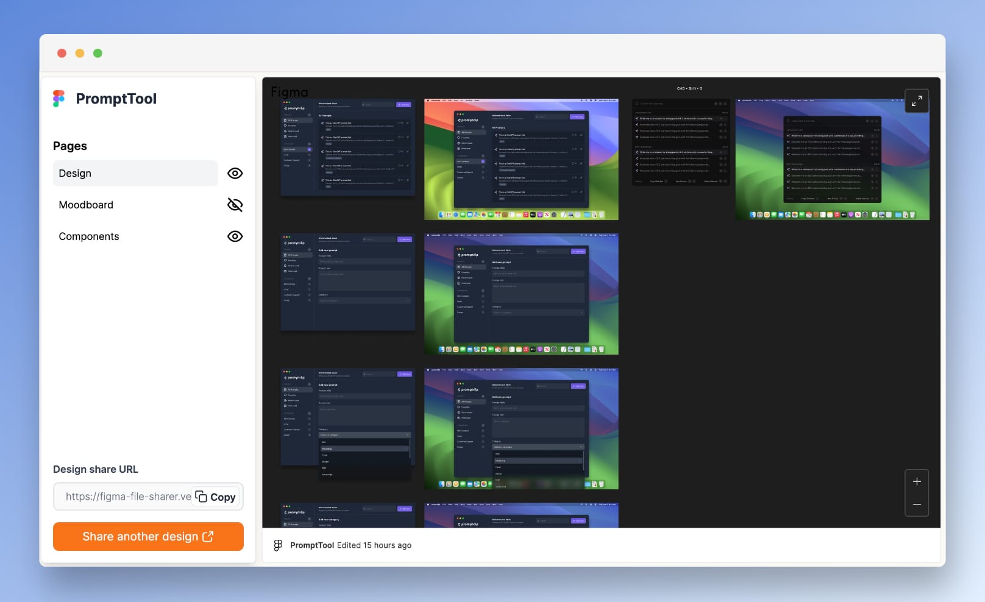Click the external link icon on Share button

[208, 536]
